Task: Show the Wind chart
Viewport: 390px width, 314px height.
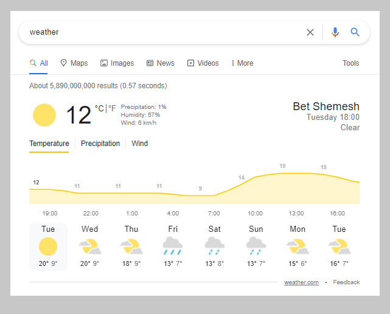Action: (140, 144)
